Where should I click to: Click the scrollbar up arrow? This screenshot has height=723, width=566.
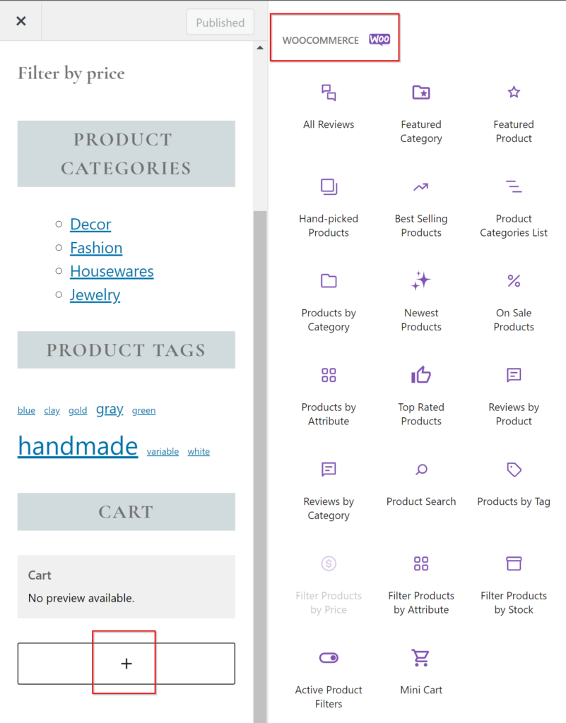point(260,48)
